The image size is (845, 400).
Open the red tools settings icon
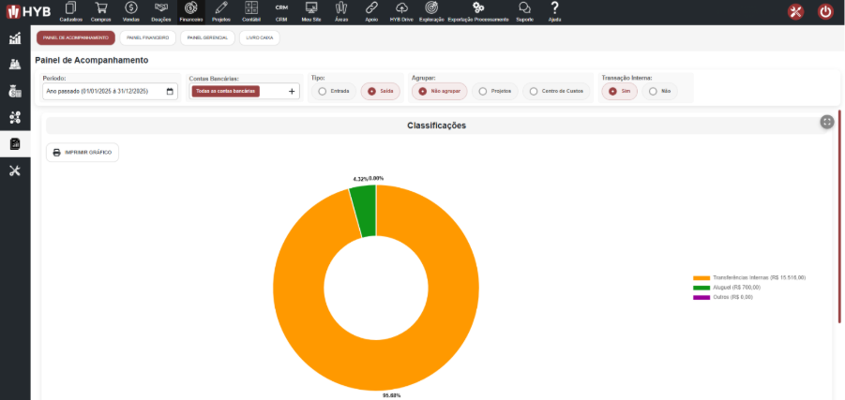(x=796, y=12)
